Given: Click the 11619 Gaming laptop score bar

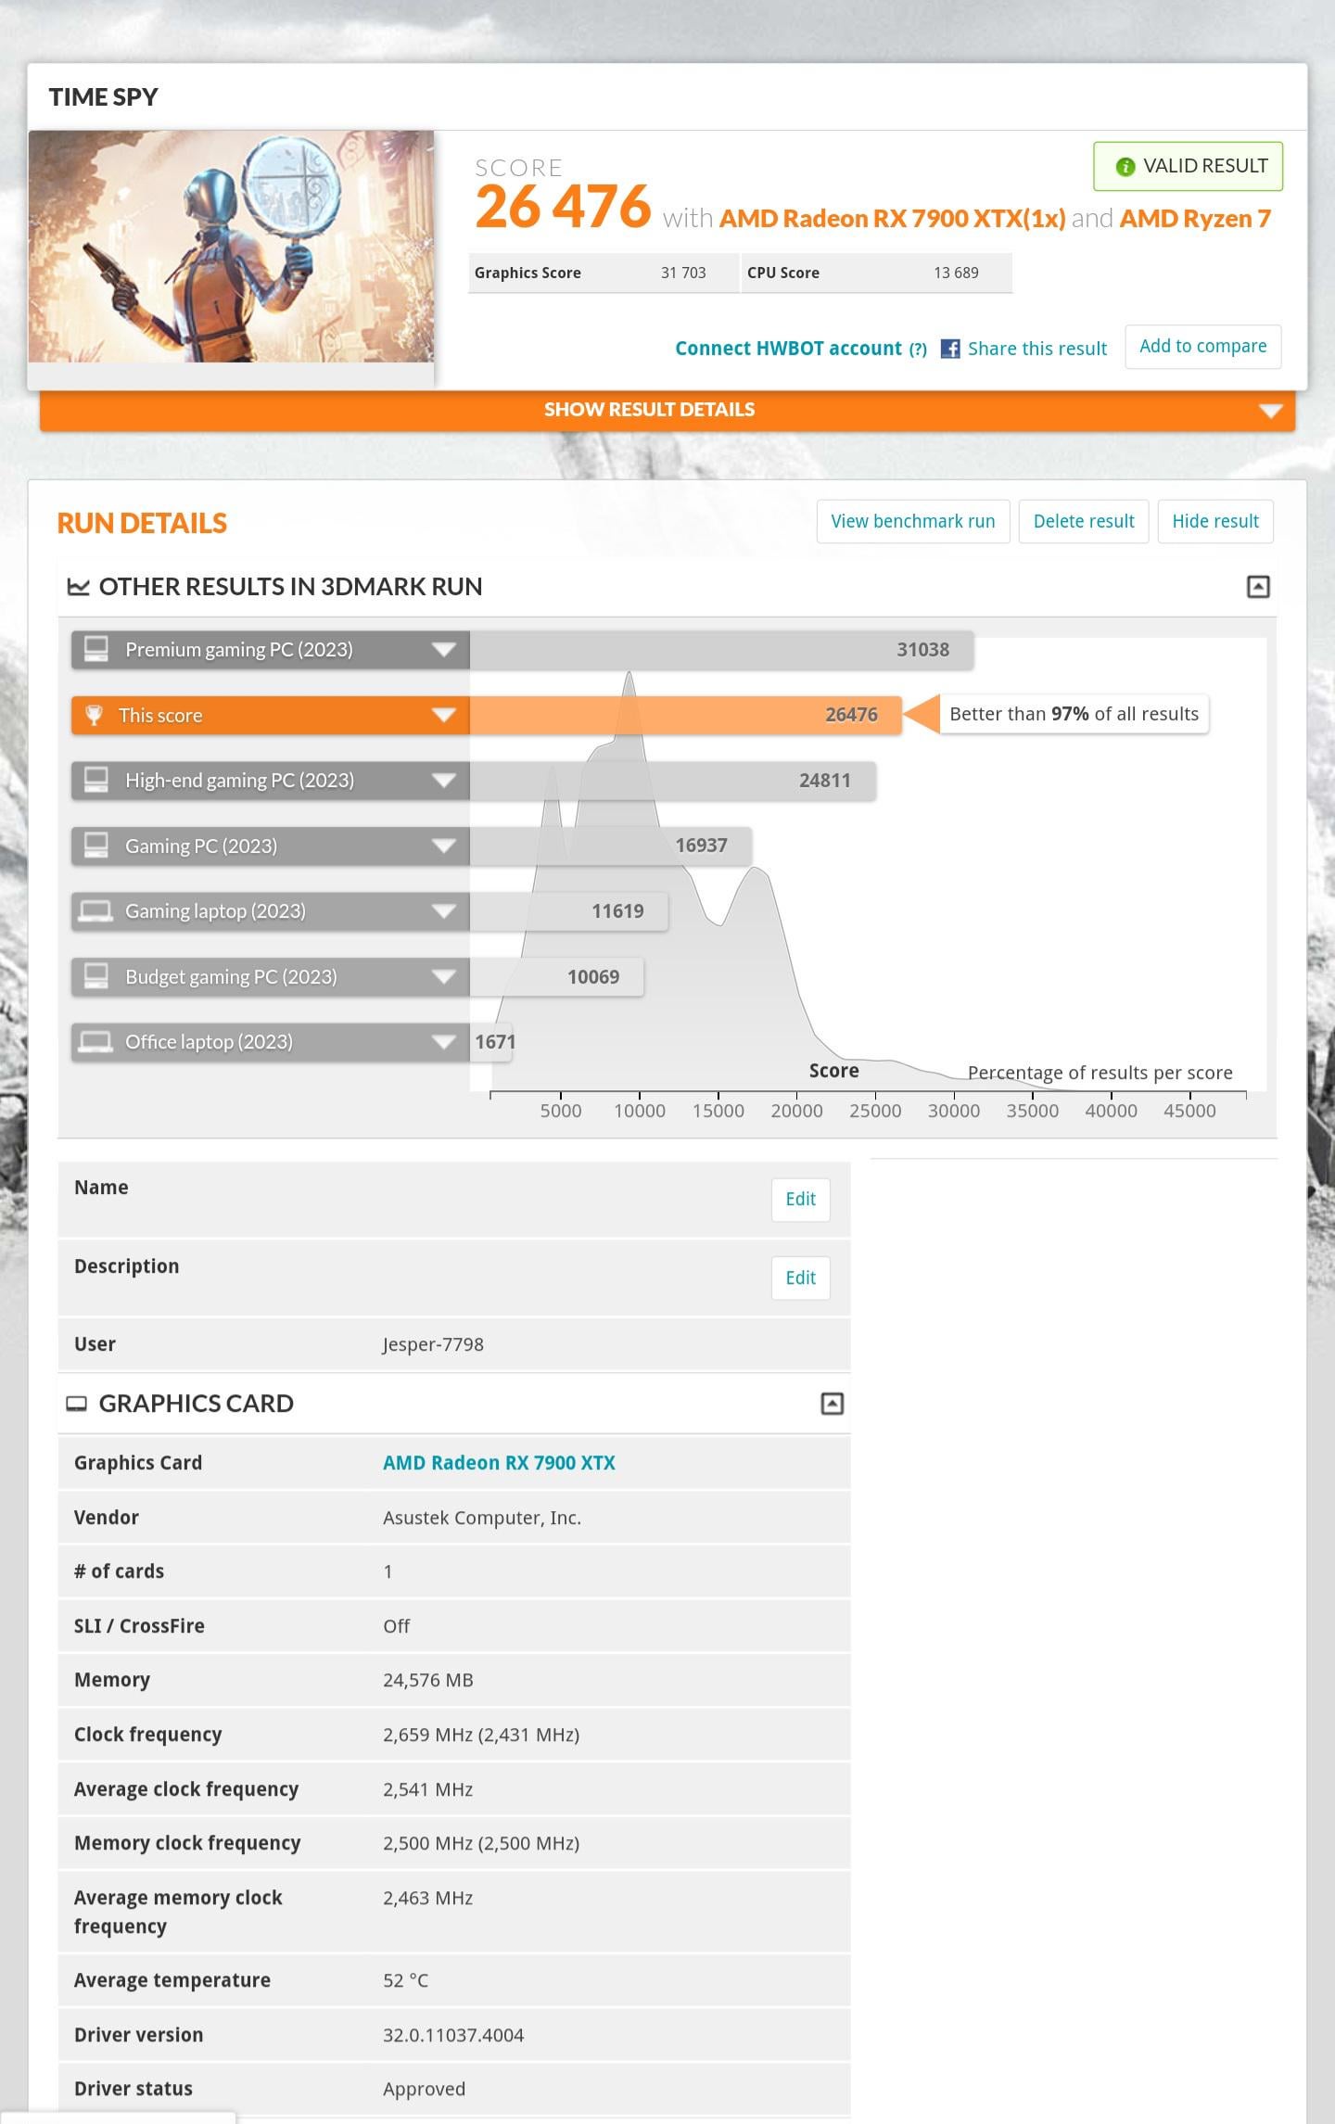Looking at the screenshot, I should (569, 911).
